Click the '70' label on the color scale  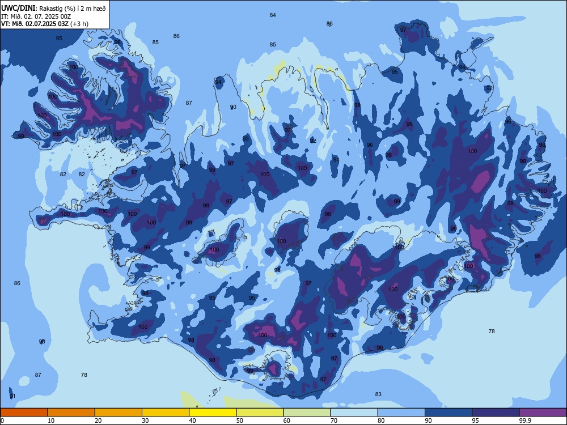click(x=334, y=420)
